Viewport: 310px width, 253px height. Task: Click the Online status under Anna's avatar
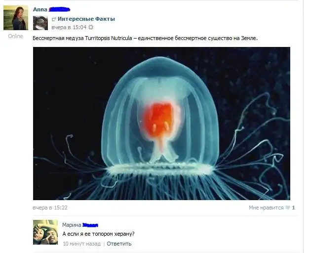15,36
